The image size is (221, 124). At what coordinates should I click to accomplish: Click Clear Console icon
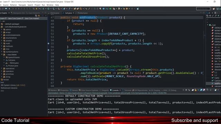[193, 90]
